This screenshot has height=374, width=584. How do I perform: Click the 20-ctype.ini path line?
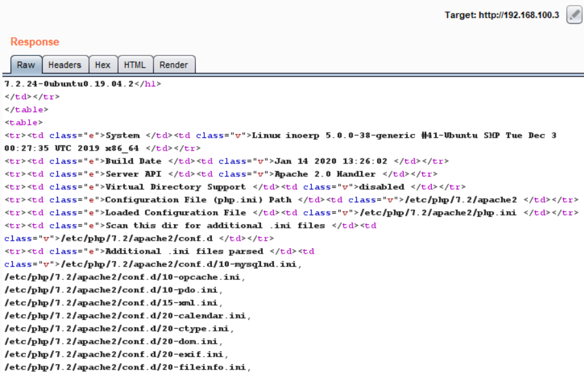119,329
